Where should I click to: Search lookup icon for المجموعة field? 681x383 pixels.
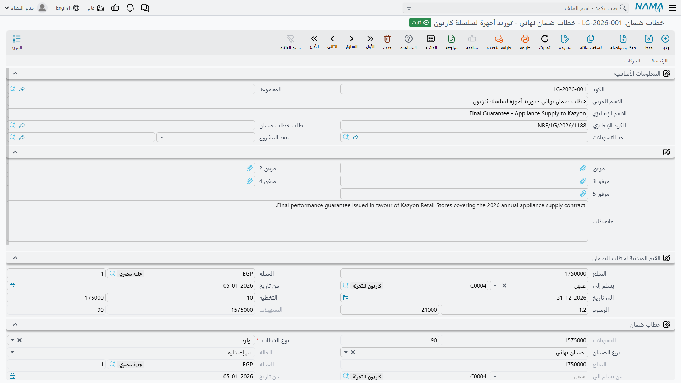12,89
